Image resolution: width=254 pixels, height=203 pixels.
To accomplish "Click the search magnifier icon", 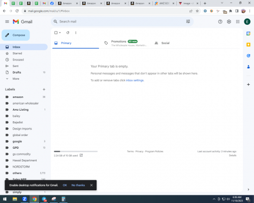I will (55, 21).
